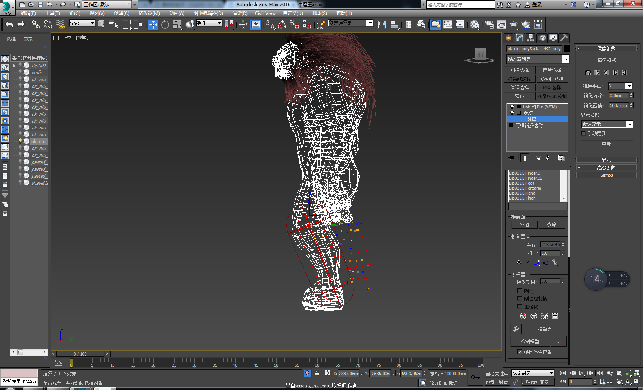The height and width of the screenshot is (390, 643).
Task: Open the Utilities hammer panel tab
Action: tap(564, 38)
